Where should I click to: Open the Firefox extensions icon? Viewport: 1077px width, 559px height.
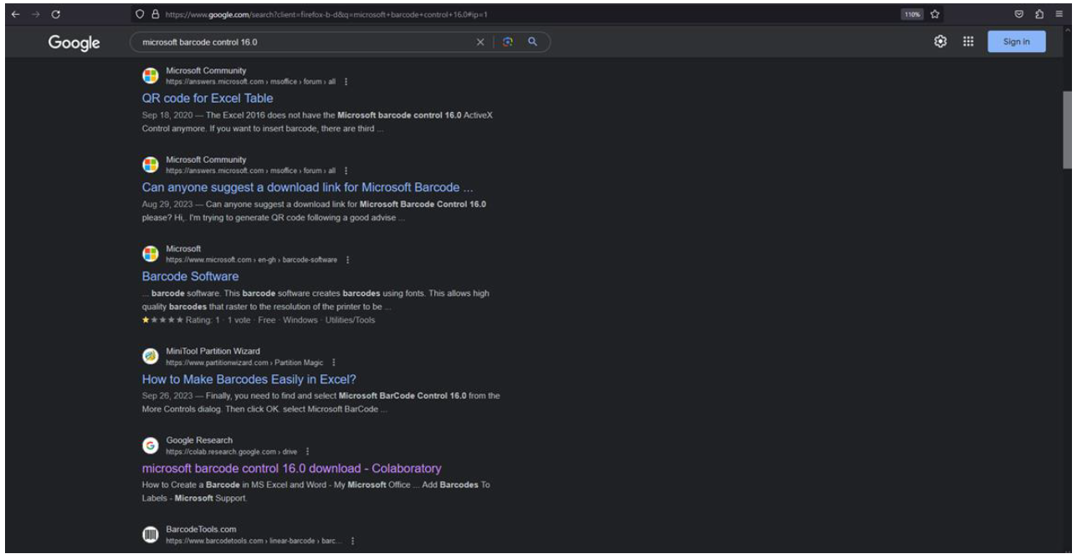click(x=1037, y=15)
